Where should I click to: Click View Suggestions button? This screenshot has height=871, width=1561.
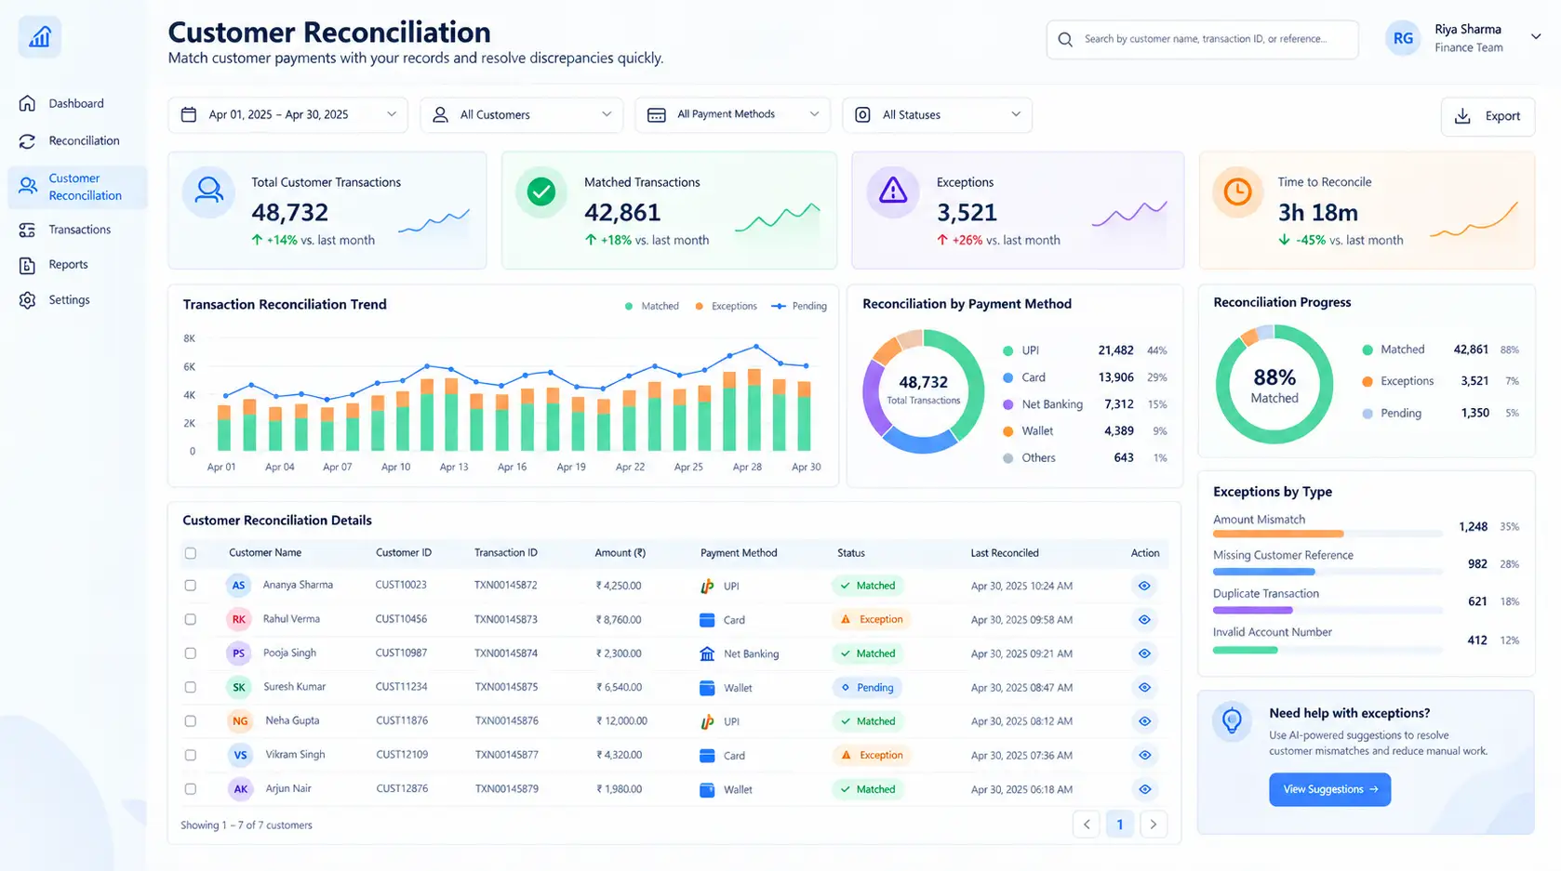pyautogui.click(x=1329, y=789)
